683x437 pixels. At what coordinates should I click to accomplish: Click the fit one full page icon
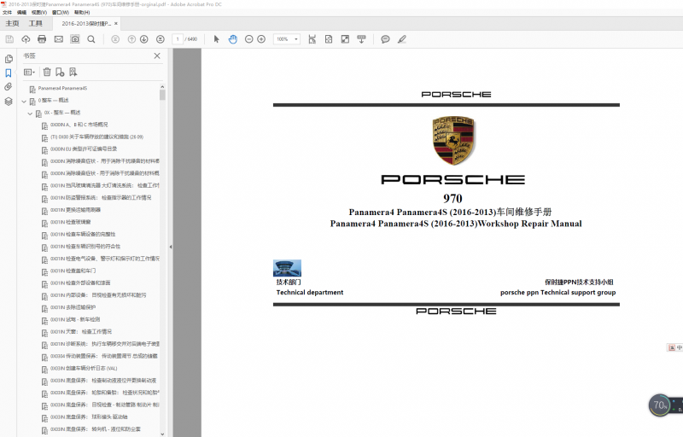coord(329,39)
